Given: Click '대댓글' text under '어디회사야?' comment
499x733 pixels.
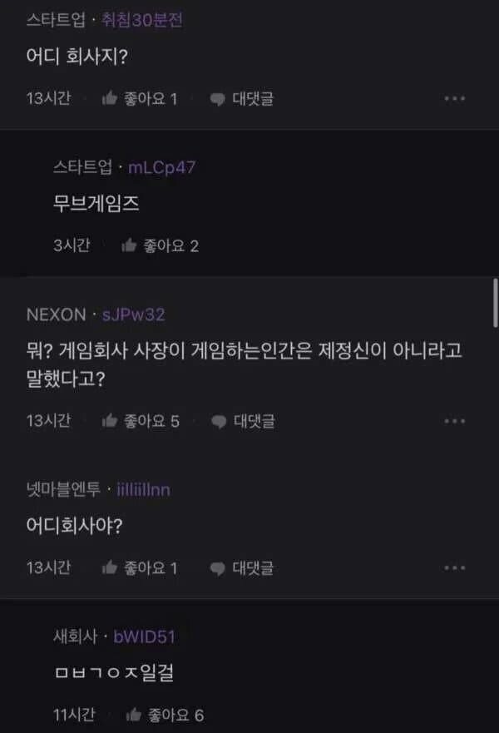Looking at the screenshot, I should pyautogui.click(x=253, y=568).
